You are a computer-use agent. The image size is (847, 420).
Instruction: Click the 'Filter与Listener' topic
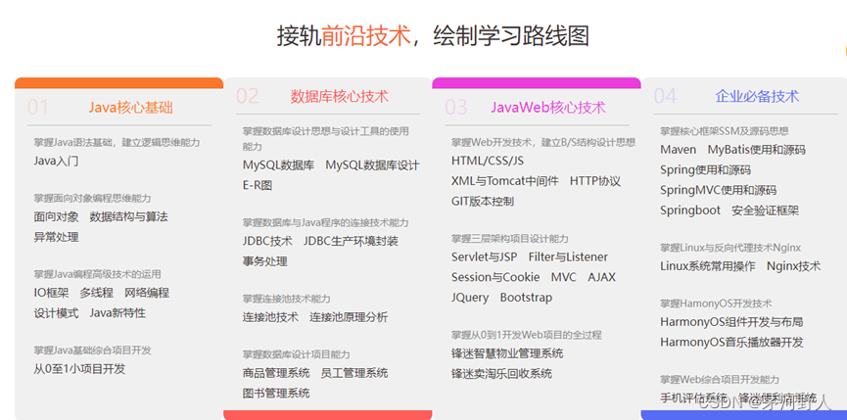click(x=568, y=257)
